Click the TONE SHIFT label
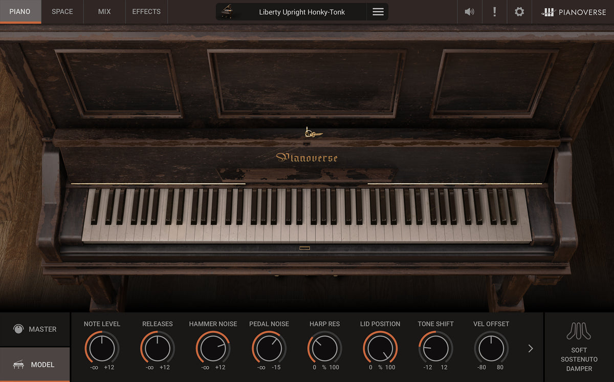Screen dimensions: 614x382 tap(435, 324)
